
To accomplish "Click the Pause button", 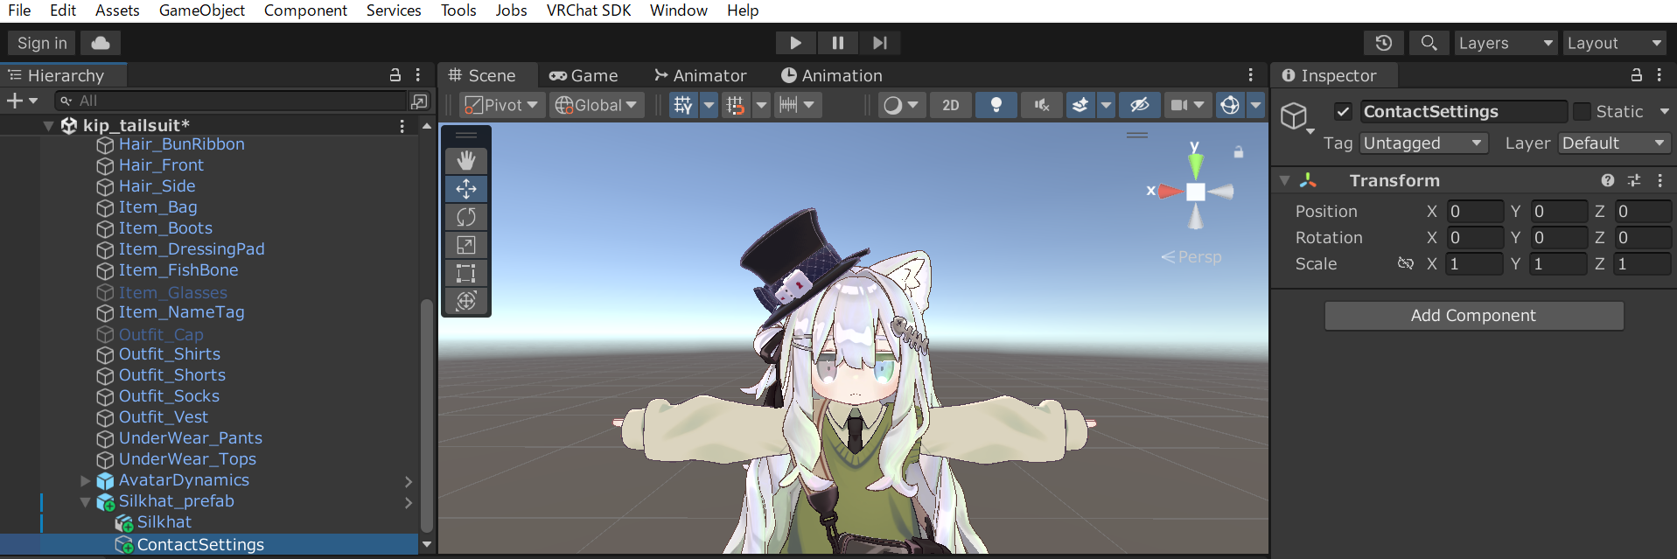I will pos(838,43).
